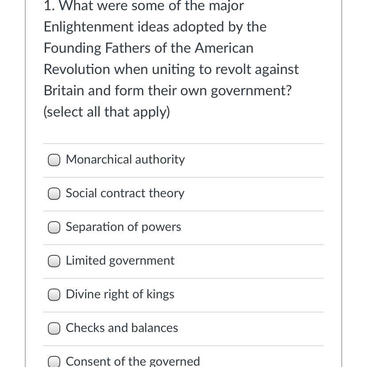
Task: Click the 'Checks and balances' answer label text
Action: click(122, 328)
